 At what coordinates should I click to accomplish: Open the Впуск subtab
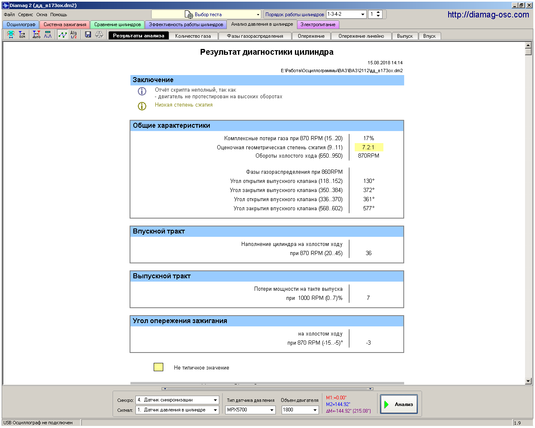[429, 36]
